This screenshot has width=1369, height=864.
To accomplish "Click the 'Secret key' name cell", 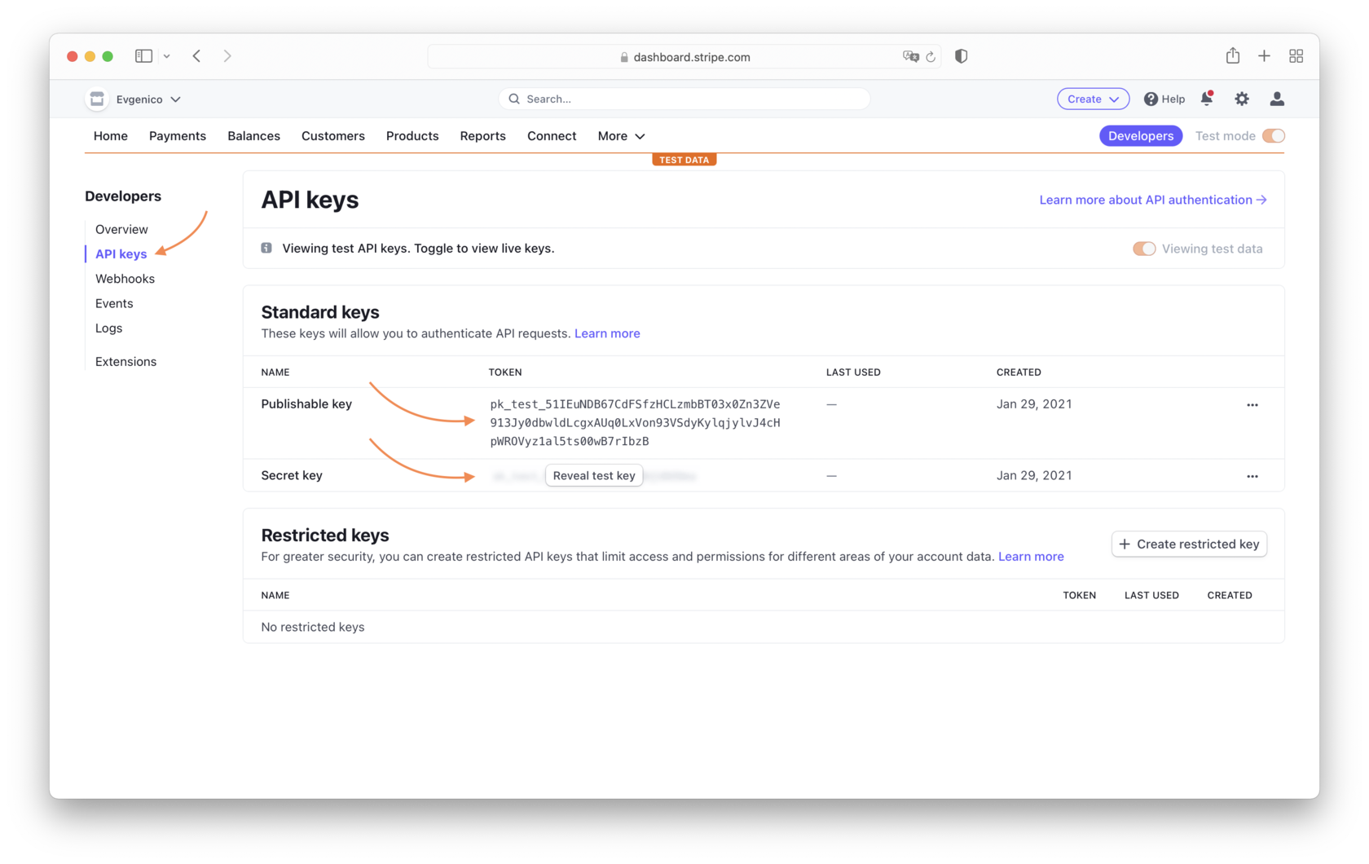I will coord(292,476).
